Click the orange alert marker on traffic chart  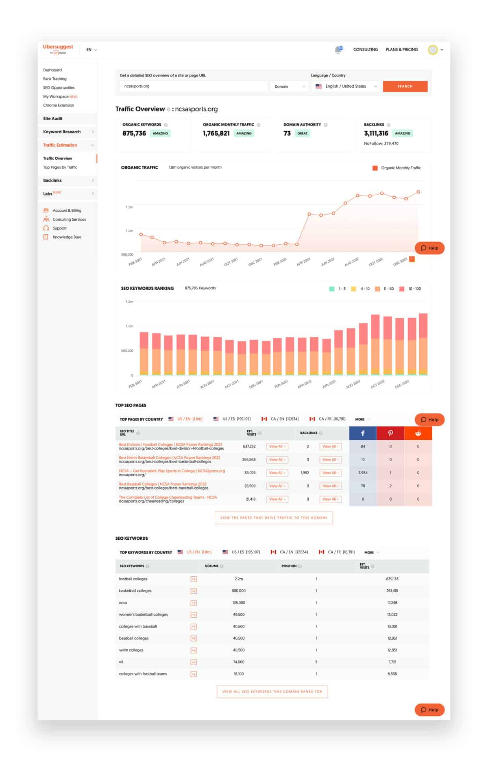pyautogui.click(x=412, y=259)
